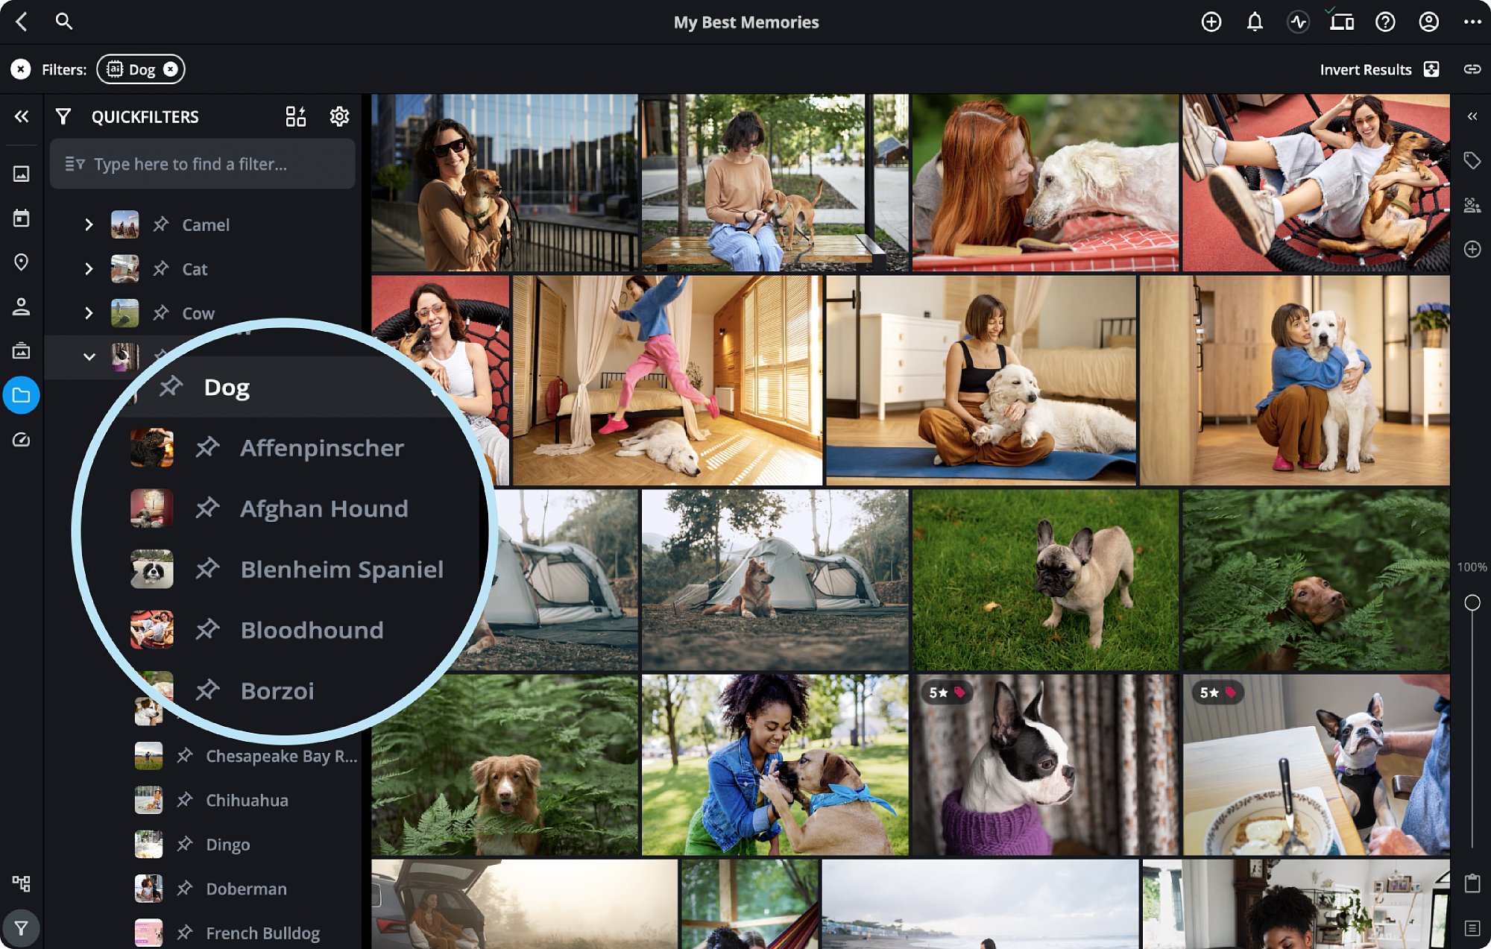1491x949 pixels.
Task: Open the people icon in left sidebar
Action: point(22,306)
